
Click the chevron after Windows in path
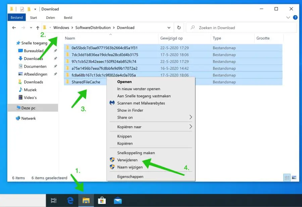pos(72,28)
